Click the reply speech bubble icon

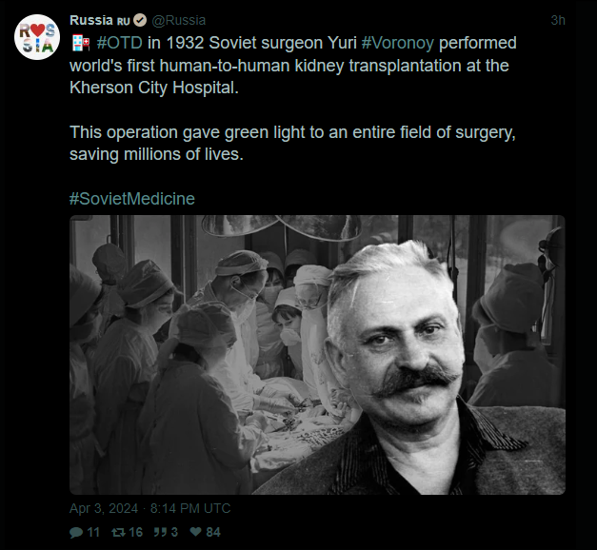(x=76, y=532)
